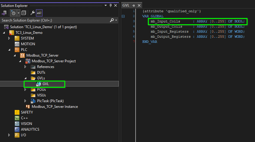Click the VAR_GLOBAL keyword

click(x=153, y=16)
